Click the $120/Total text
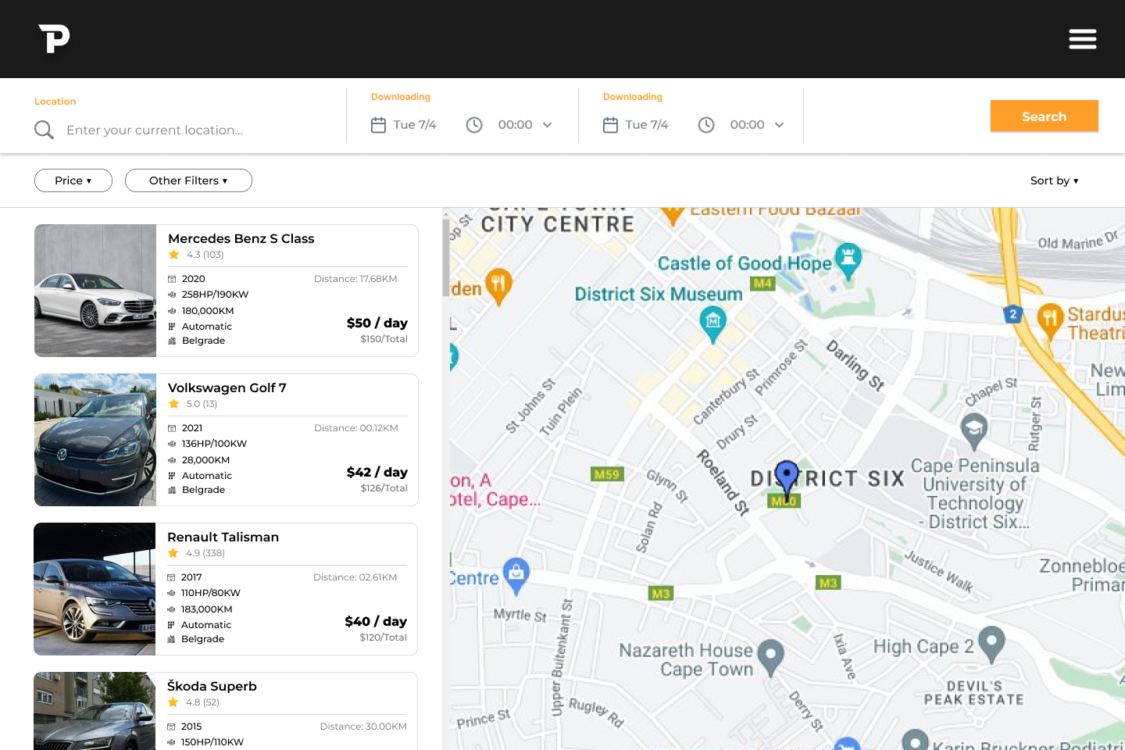Screen dimensions: 1125x750 [x=383, y=637]
